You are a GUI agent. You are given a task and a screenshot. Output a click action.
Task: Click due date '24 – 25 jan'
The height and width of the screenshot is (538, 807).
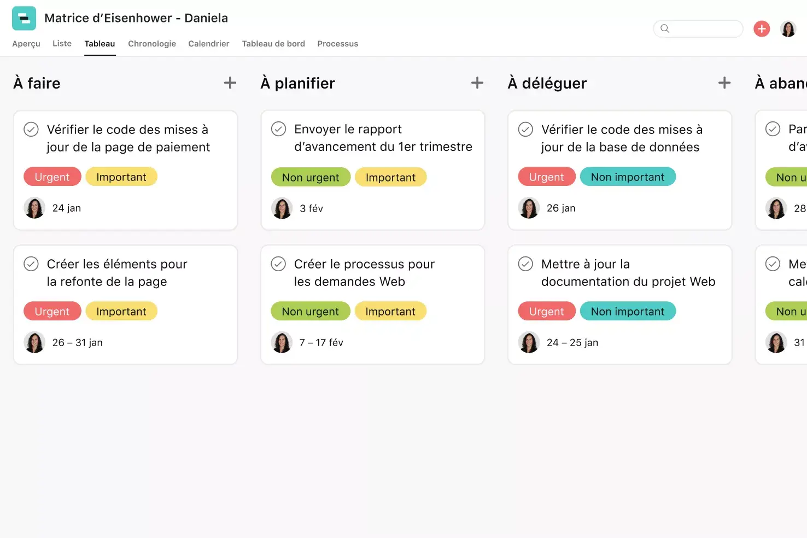click(x=572, y=342)
